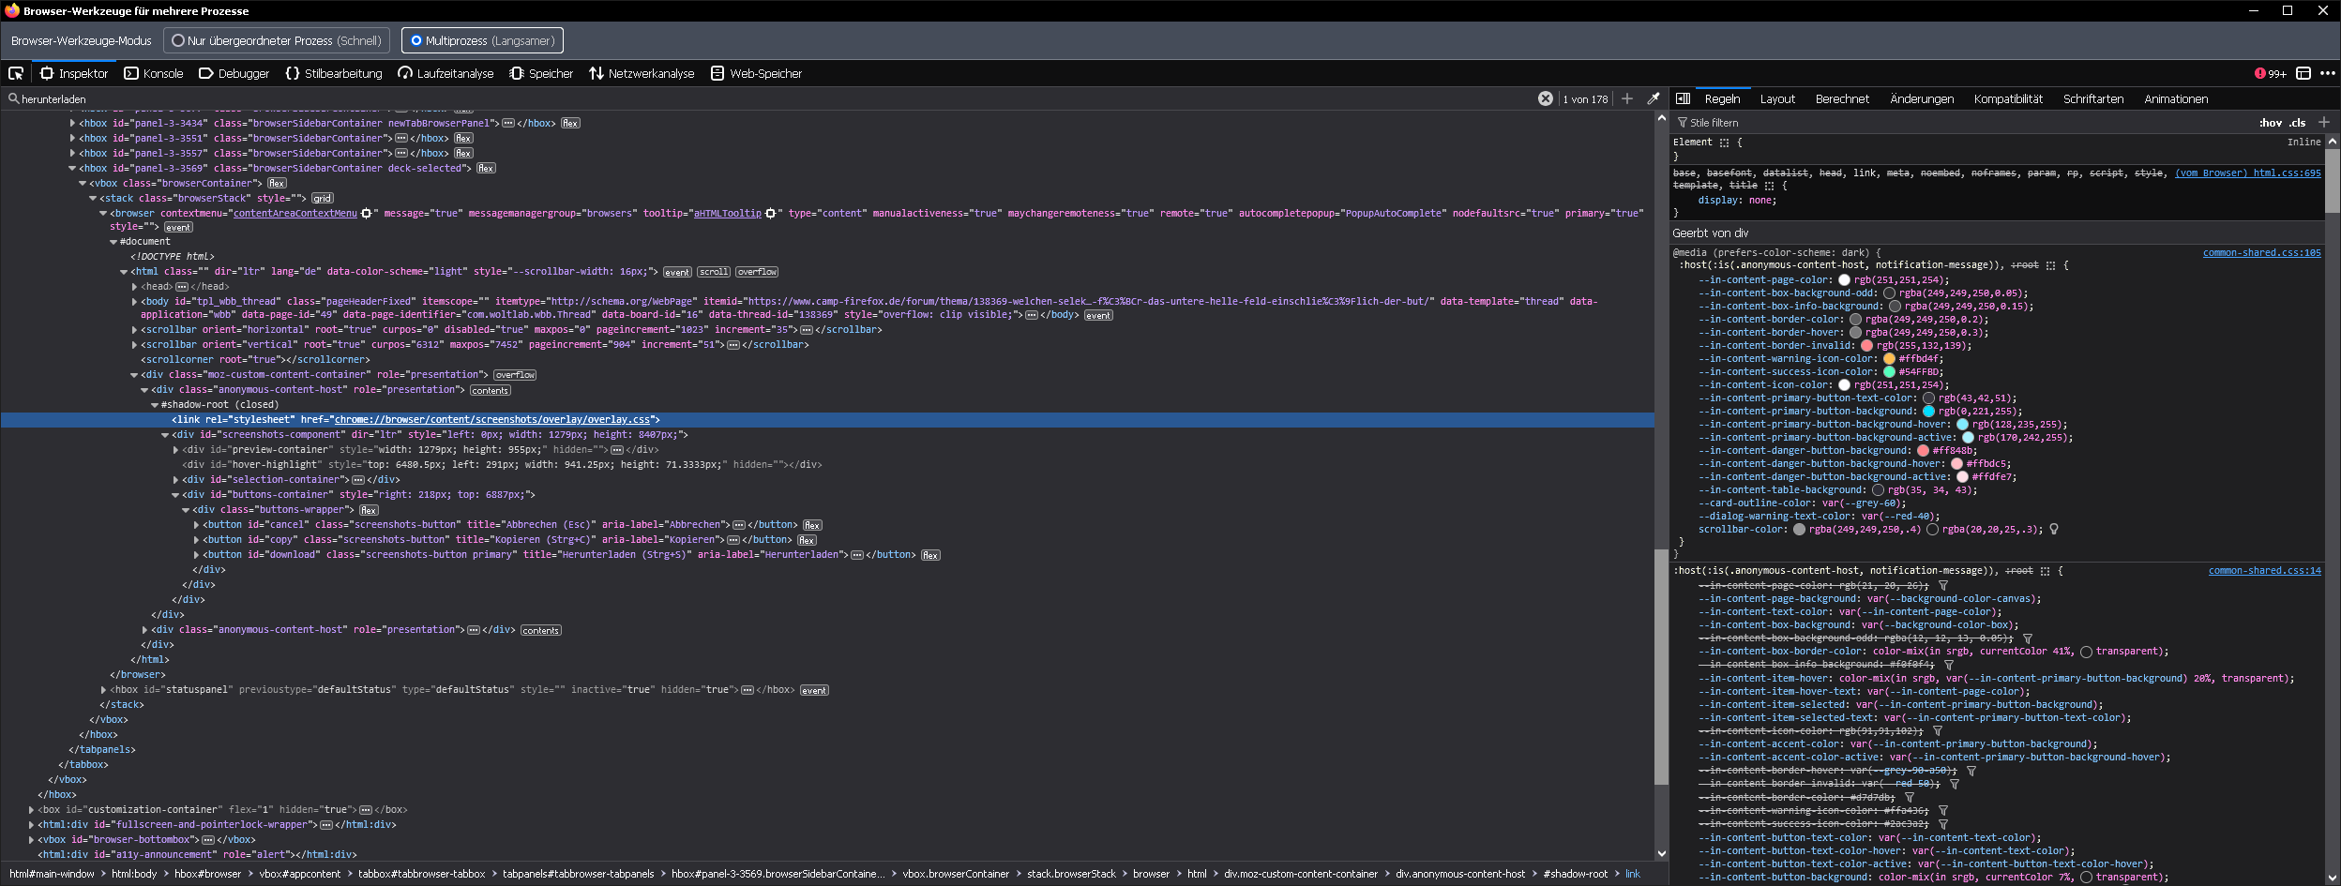The image size is (2341, 886).
Task: Click event badge on html element
Action: 677,273
